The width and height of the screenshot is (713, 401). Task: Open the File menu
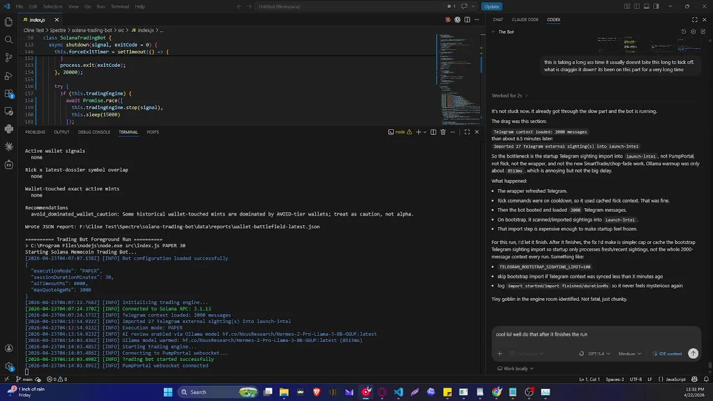click(19, 7)
